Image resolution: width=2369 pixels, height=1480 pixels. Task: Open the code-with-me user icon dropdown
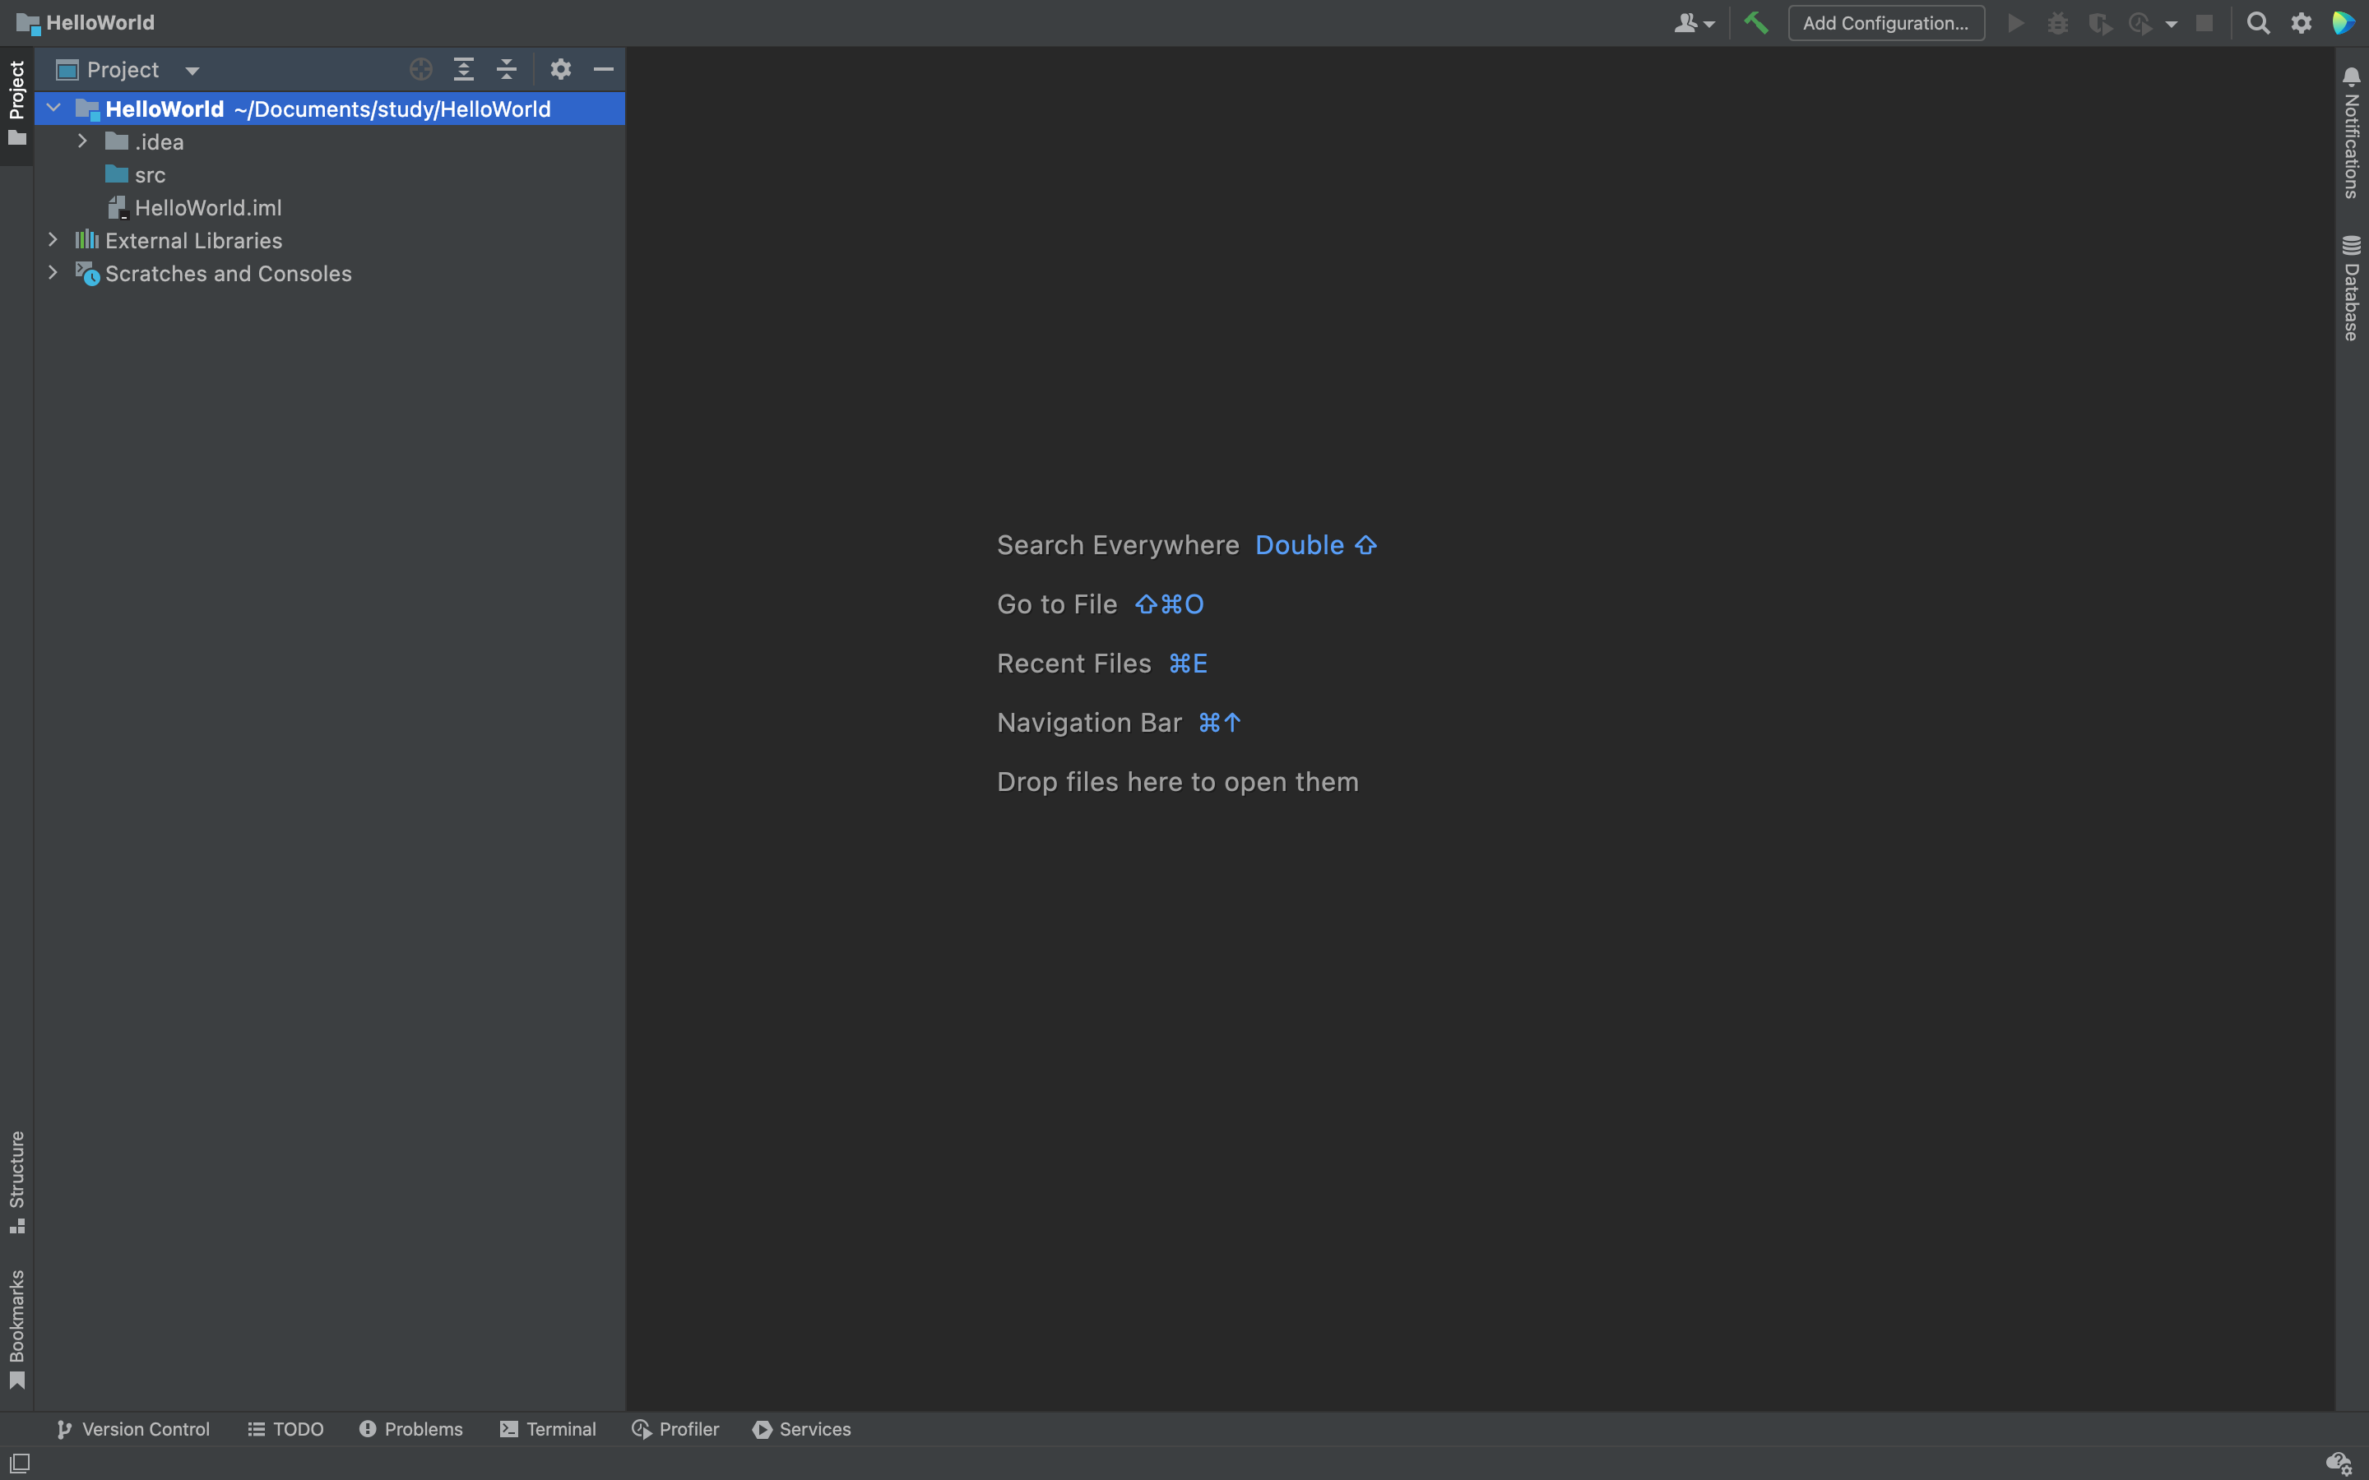coord(1694,22)
